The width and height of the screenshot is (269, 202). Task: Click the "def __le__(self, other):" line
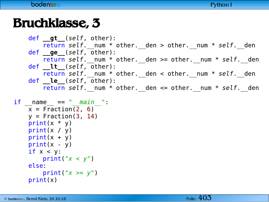pyautogui.click(x=72, y=81)
